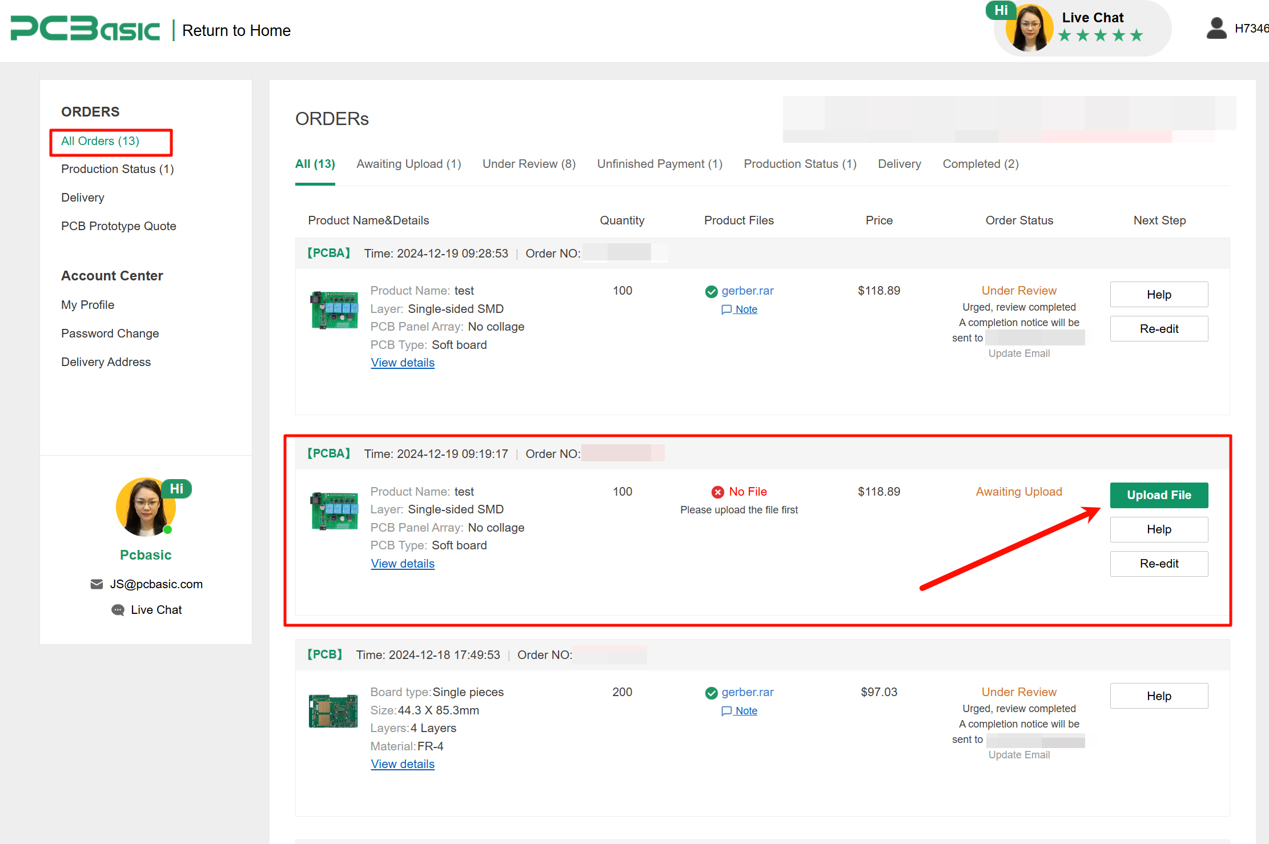Screen dimensions: 1269x844
Task: Click Re-edit for the 09:28:53 order
Action: pyautogui.click(x=1159, y=329)
